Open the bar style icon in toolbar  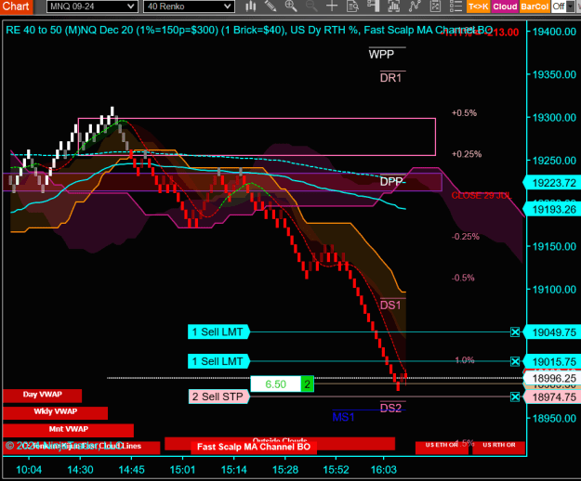pos(251,6)
